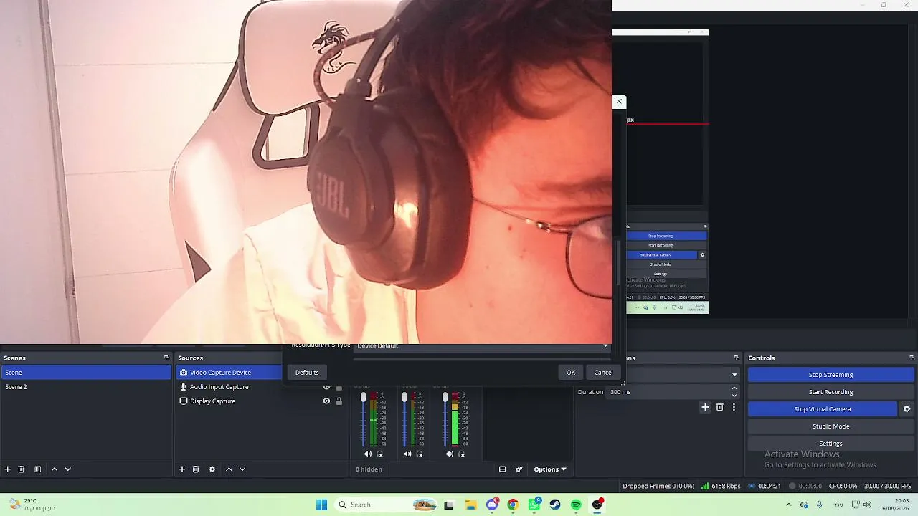Open Spotify from the taskbar

pyautogui.click(x=576, y=505)
